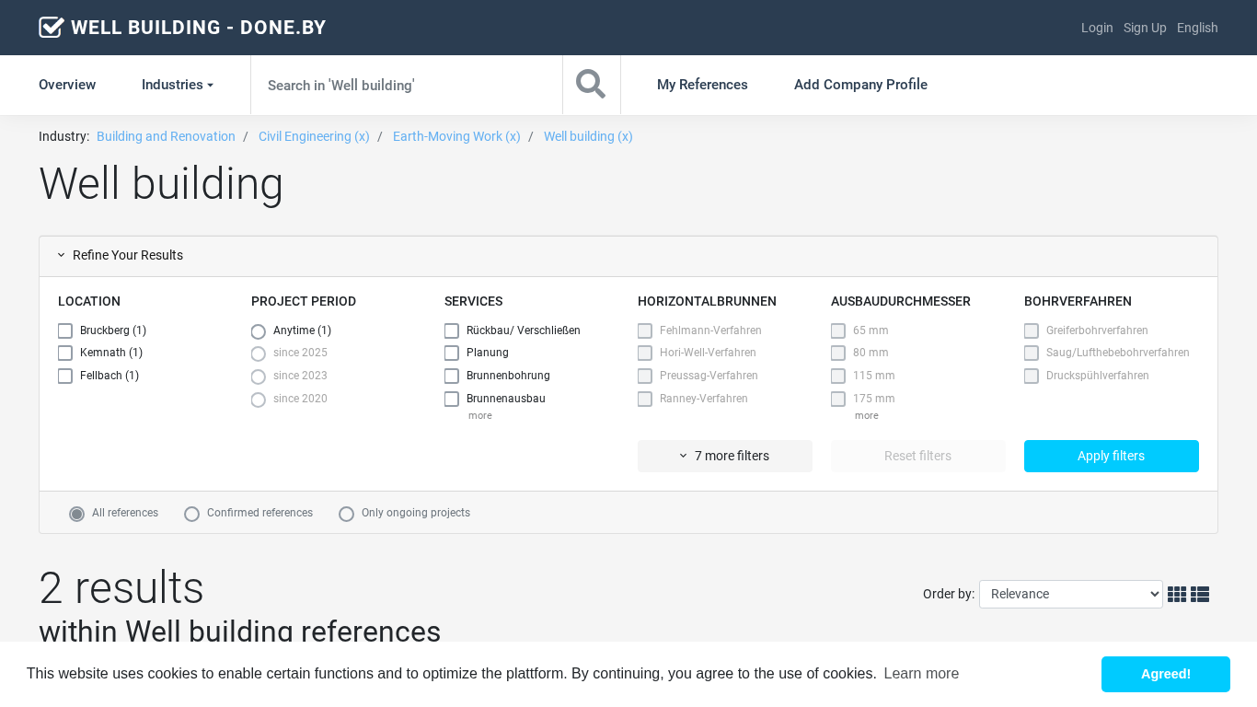The image size is (1257, 707).
Task: Check the Ranney-Verfahren filter
Action: pos(645,400)
